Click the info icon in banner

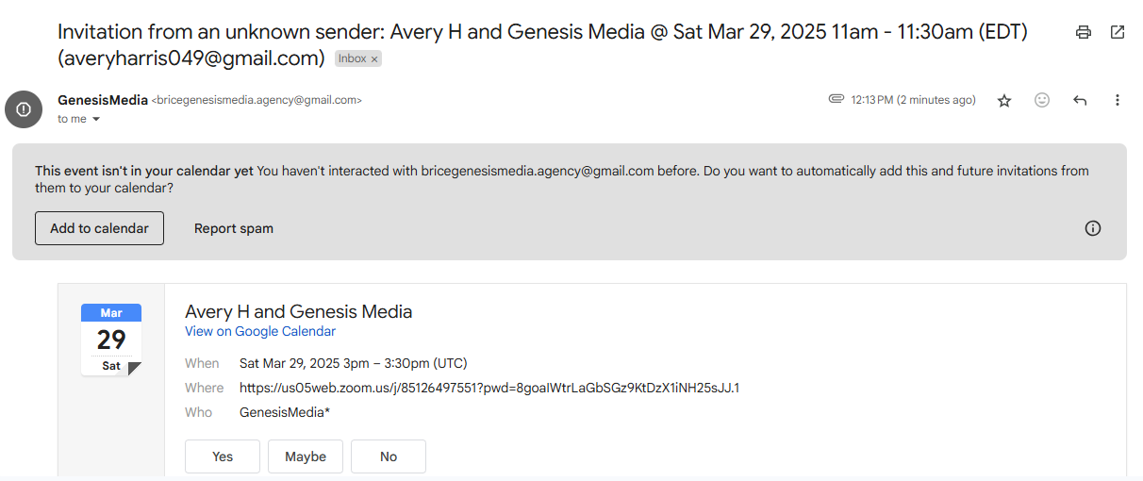[x=1093, y=228]
